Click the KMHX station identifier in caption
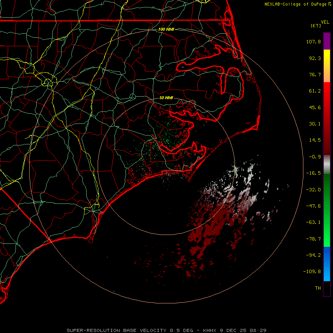The image size is (333, 333). tap(210, 330)
